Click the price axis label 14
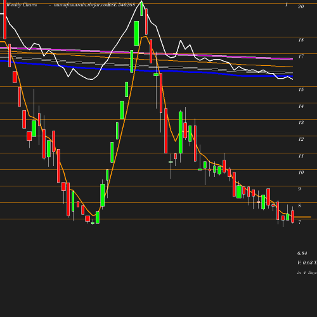 coord(301,106)
